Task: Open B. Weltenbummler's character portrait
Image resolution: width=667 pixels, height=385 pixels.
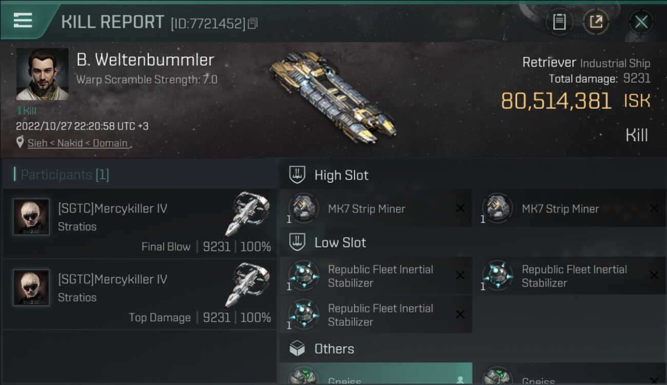Action: click(x=42, y=74)
